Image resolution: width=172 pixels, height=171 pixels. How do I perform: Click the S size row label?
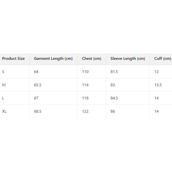(3, 72)
